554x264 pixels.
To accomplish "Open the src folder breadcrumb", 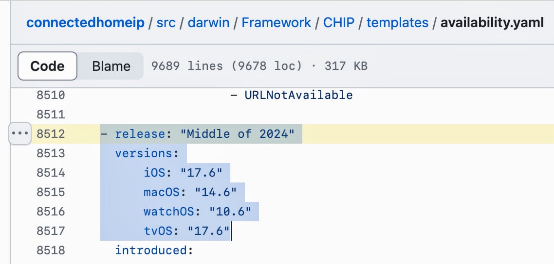I will [x=166, y=22].
